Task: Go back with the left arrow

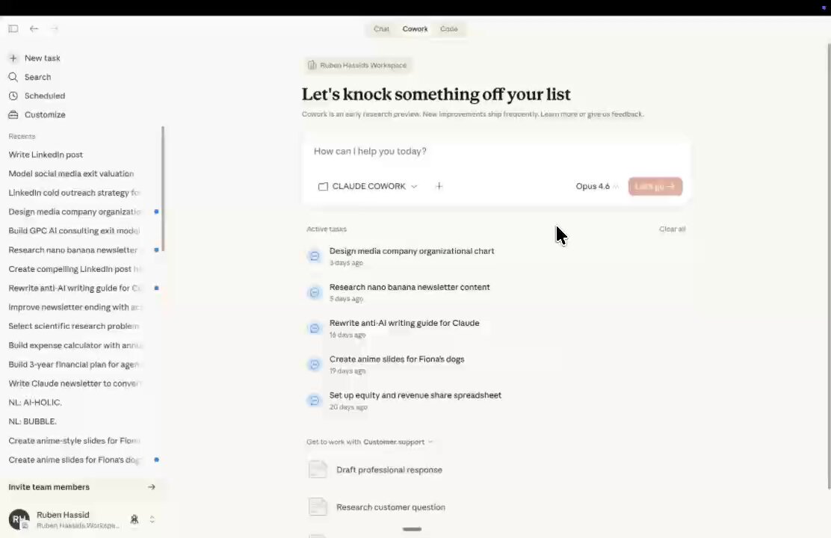Action: (x=34, y=28)
